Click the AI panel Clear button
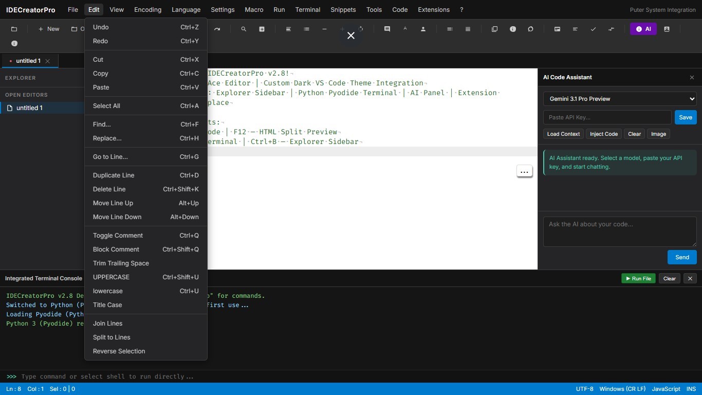This screenshot has width=702, height=395. (634, 134)
